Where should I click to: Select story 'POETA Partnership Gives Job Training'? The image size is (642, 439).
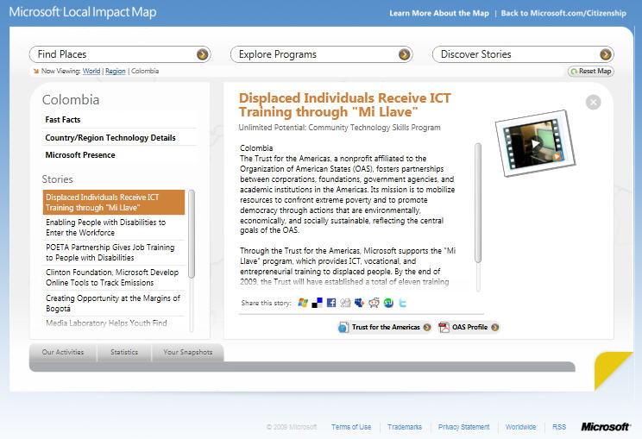click(x=114, y=253)
